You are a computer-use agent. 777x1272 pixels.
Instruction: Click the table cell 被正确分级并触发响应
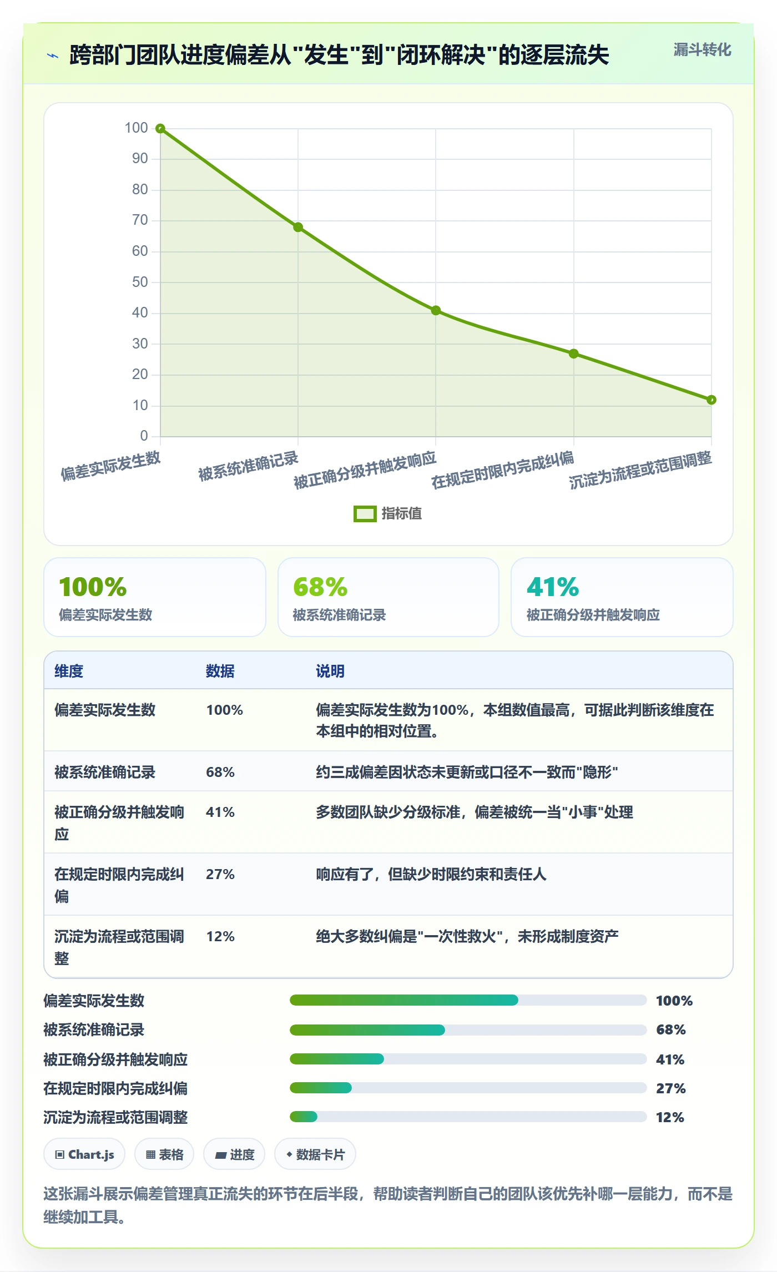119,822
